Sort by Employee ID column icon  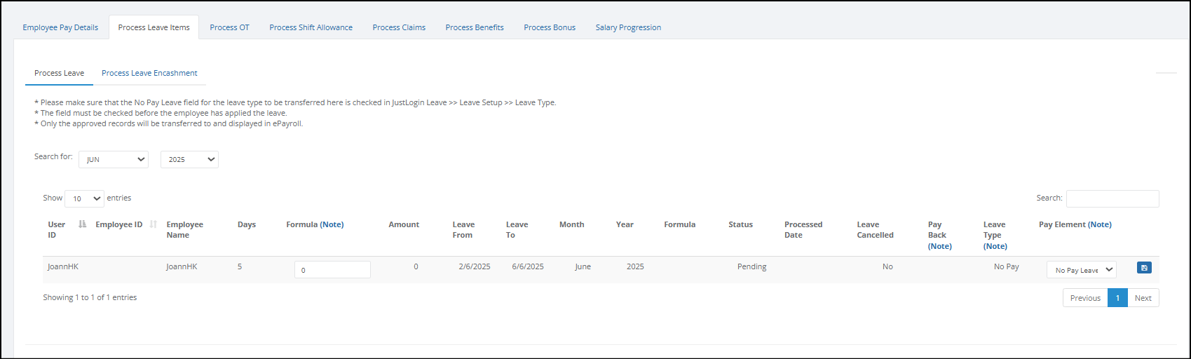point(153,224)
